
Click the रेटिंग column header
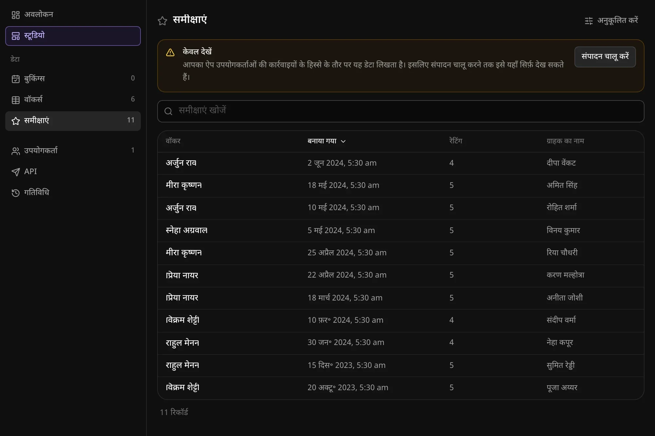(x=456, y=141)
